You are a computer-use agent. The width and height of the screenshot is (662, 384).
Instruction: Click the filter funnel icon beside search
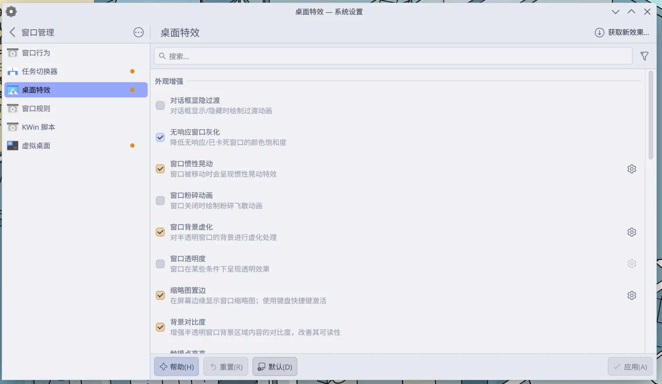point(644,56)
